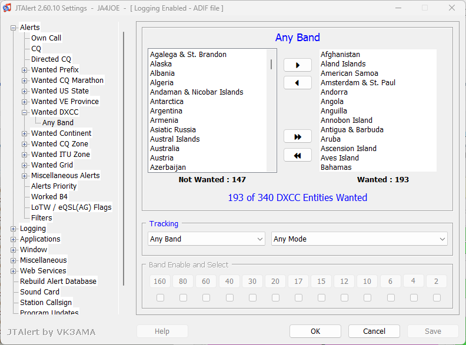Click the move-right single arrow button
Screen dimensions: 466x345
tap(298, 65)
